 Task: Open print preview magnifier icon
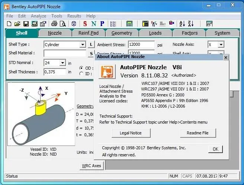tap(63, 24)
